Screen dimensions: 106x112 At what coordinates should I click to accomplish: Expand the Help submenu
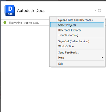[x=77, y=58]
